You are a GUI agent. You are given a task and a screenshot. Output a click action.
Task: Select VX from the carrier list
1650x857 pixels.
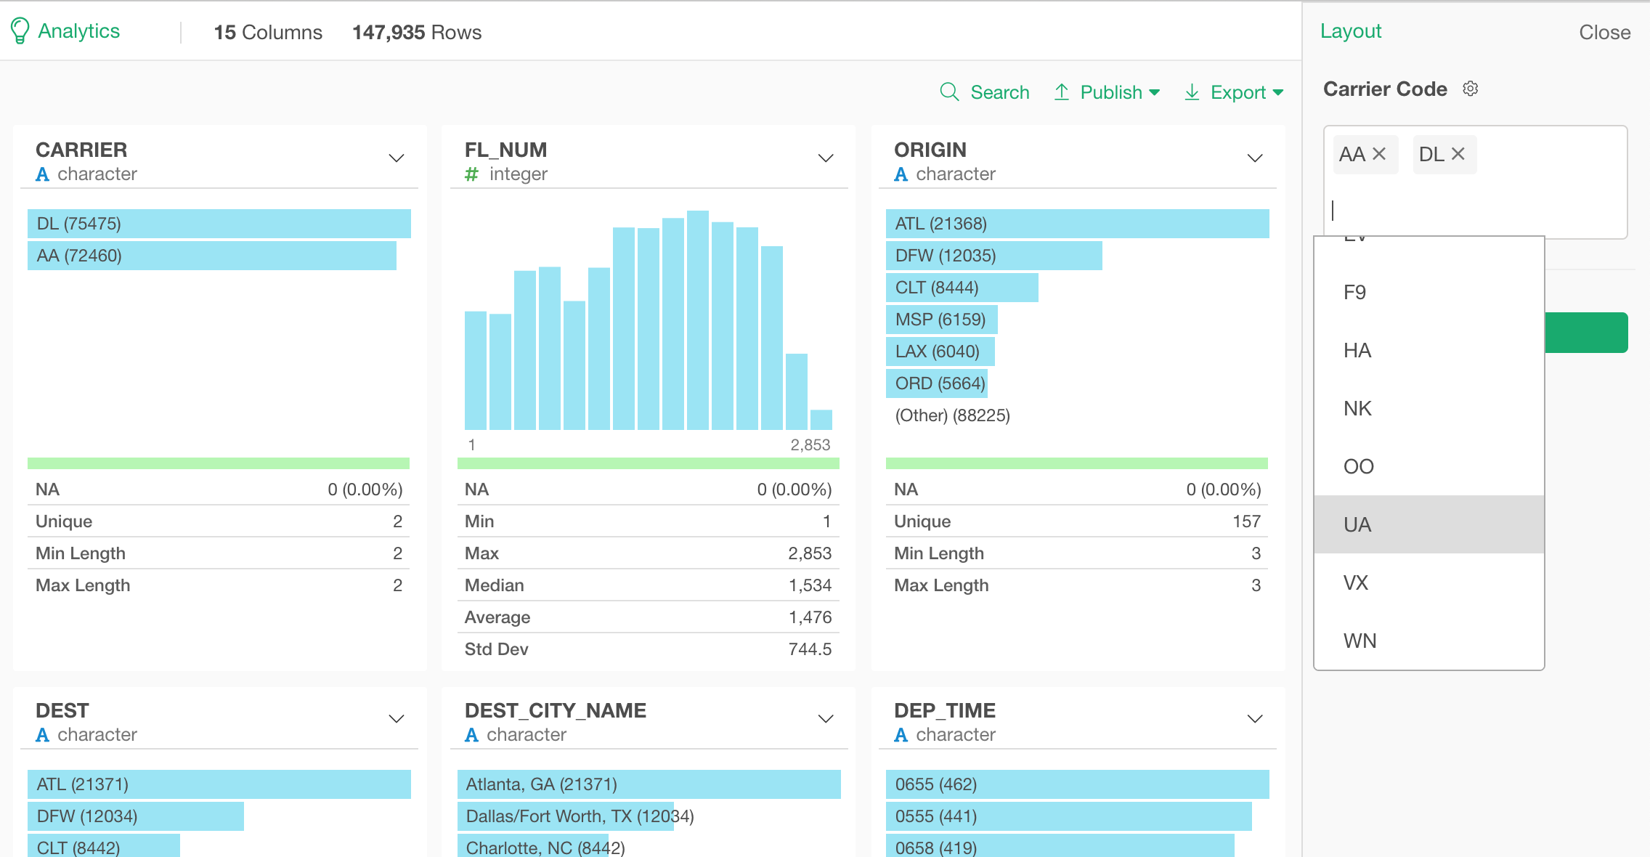[x=1428, y=582]
